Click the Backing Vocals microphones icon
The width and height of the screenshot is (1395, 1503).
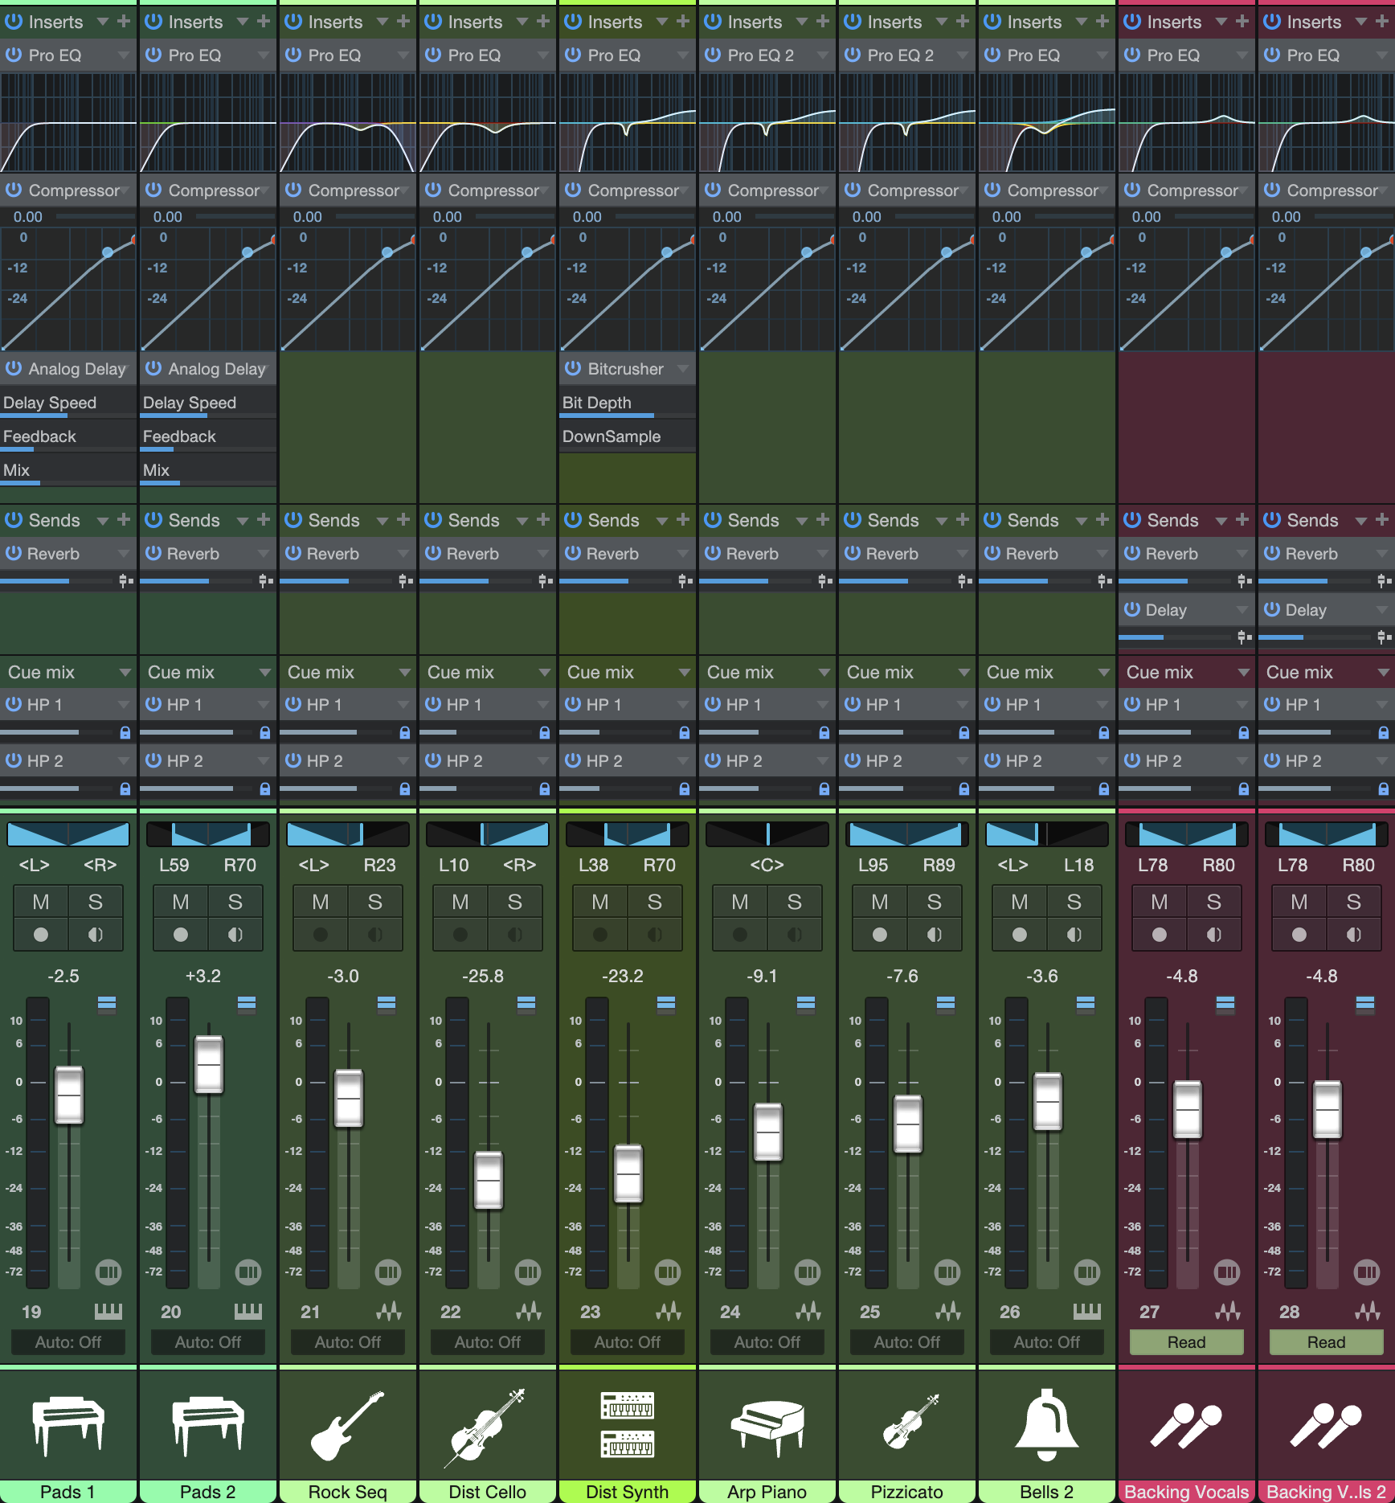1186,1425
